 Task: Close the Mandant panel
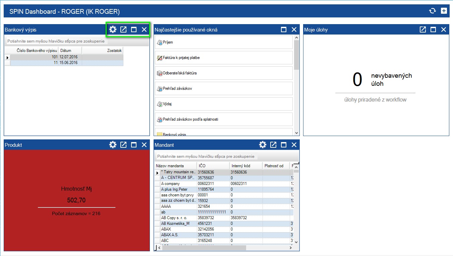point(294,145)
